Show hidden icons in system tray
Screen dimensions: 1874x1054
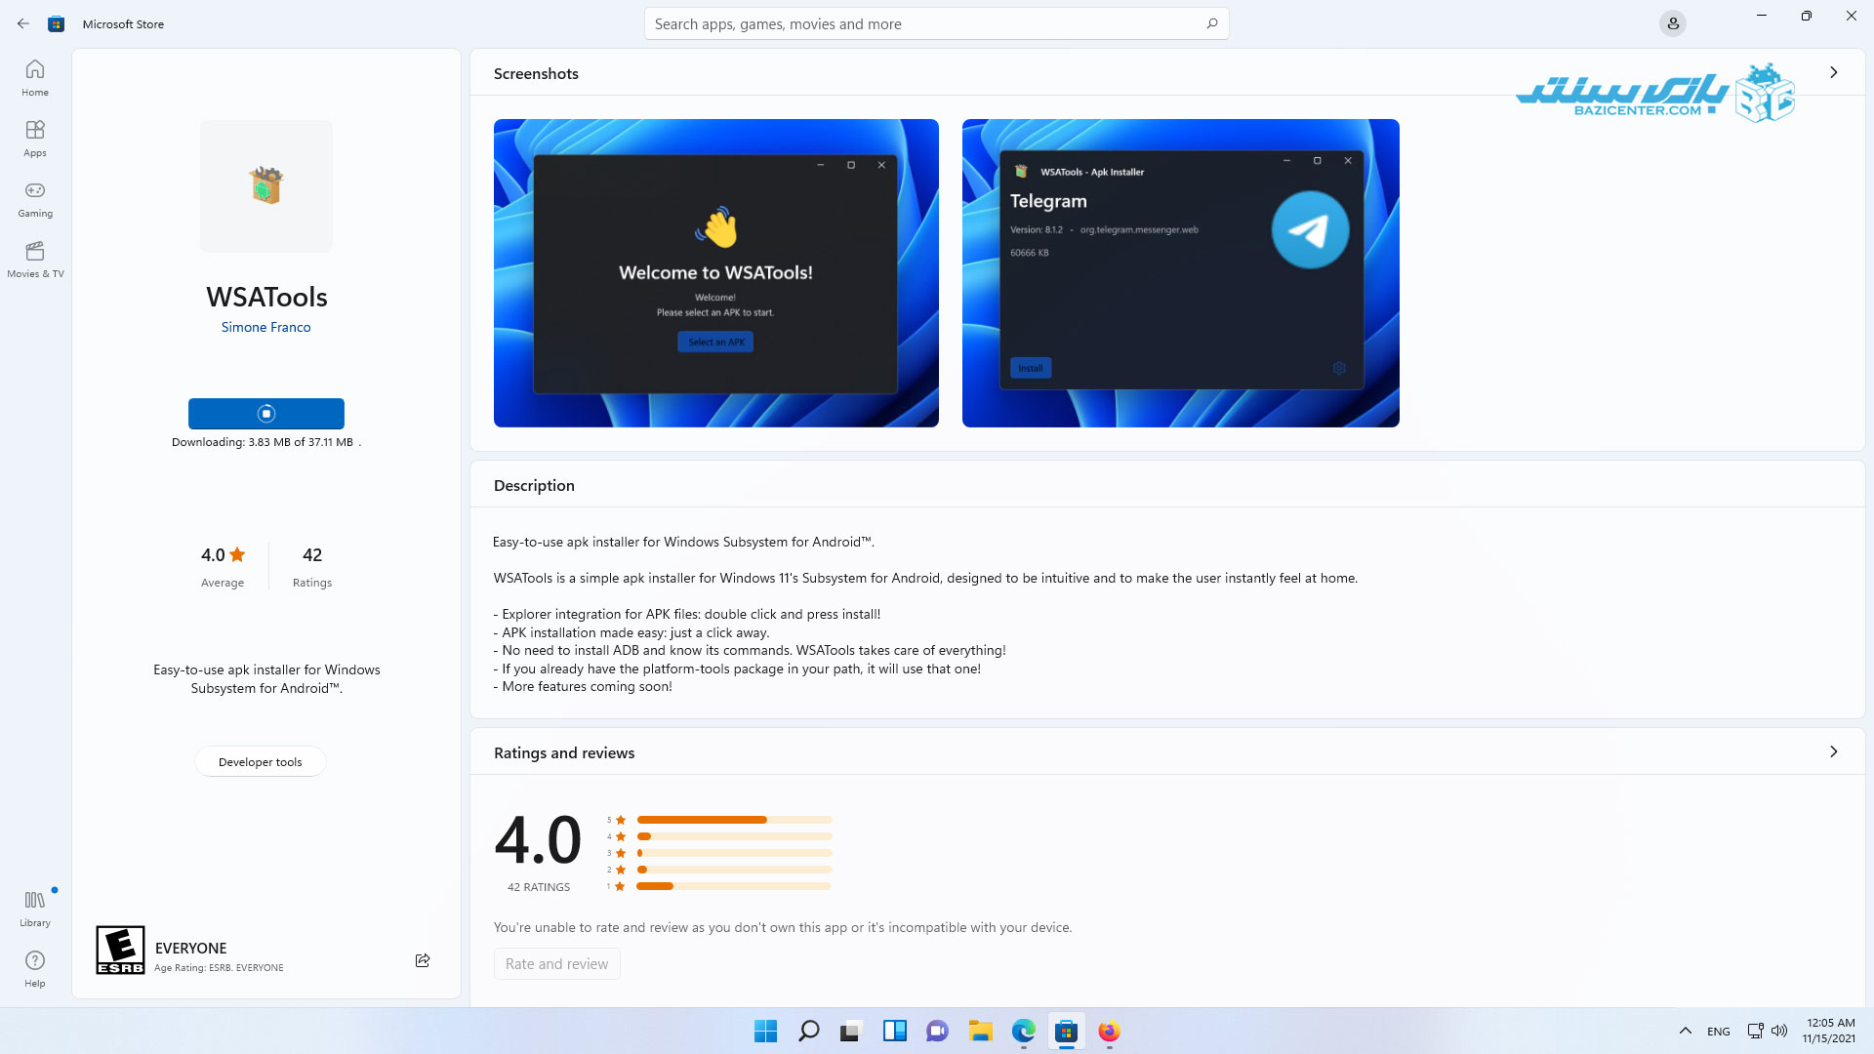1685,1031
